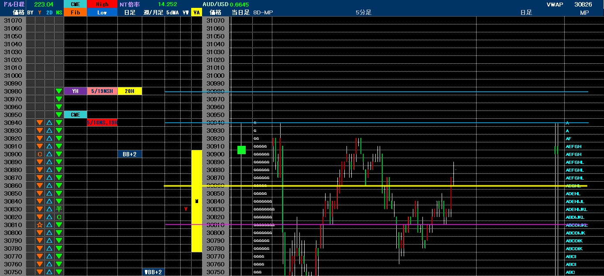Click the 5dMA column header
The image size is (604, 276).
173,12
